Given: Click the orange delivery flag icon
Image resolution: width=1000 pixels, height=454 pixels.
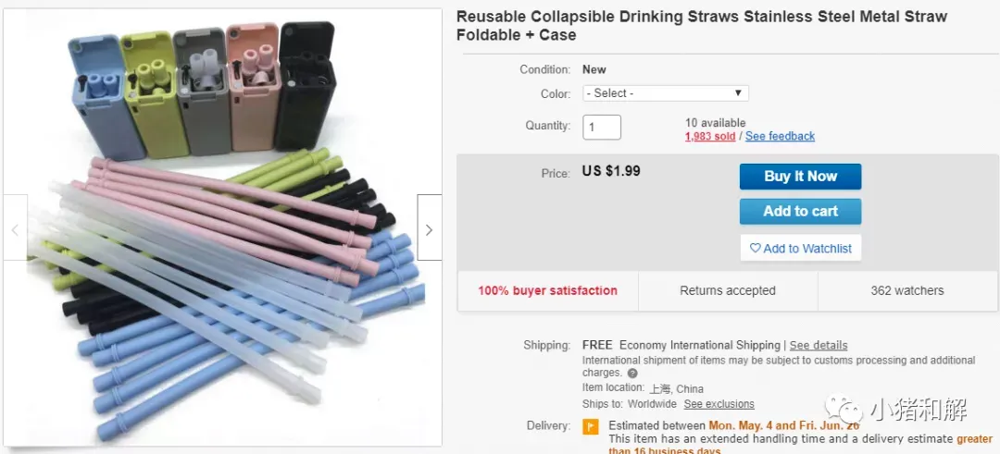Looking at the screenshot, I should click(x=591, y=426).
